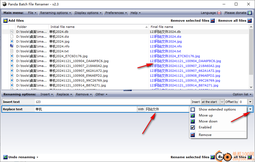Click the Add files button

pos(14,21)
